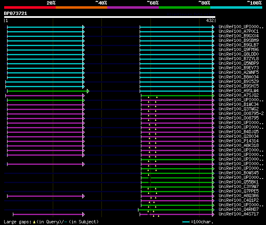Click the cyan 100char scale bar
This screenshot has height=225, width=266.
(x=186, y=222)
